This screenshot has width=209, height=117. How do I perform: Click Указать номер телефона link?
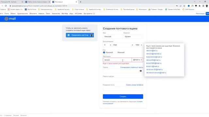[x=135, y=85]
